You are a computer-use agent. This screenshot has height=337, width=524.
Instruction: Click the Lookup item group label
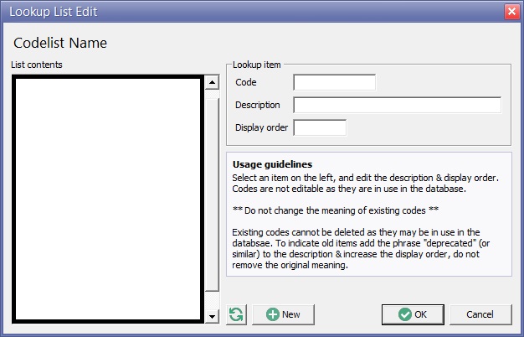click(258, 64)
